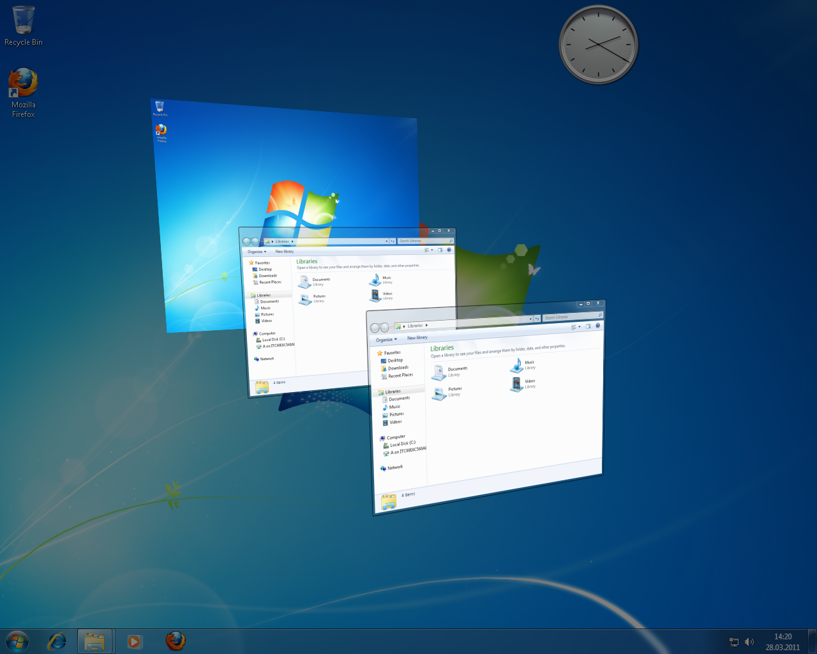Screen dimensions: 817x654
Task: Open the change-view dropdown arrow
Action: point(579,326)
